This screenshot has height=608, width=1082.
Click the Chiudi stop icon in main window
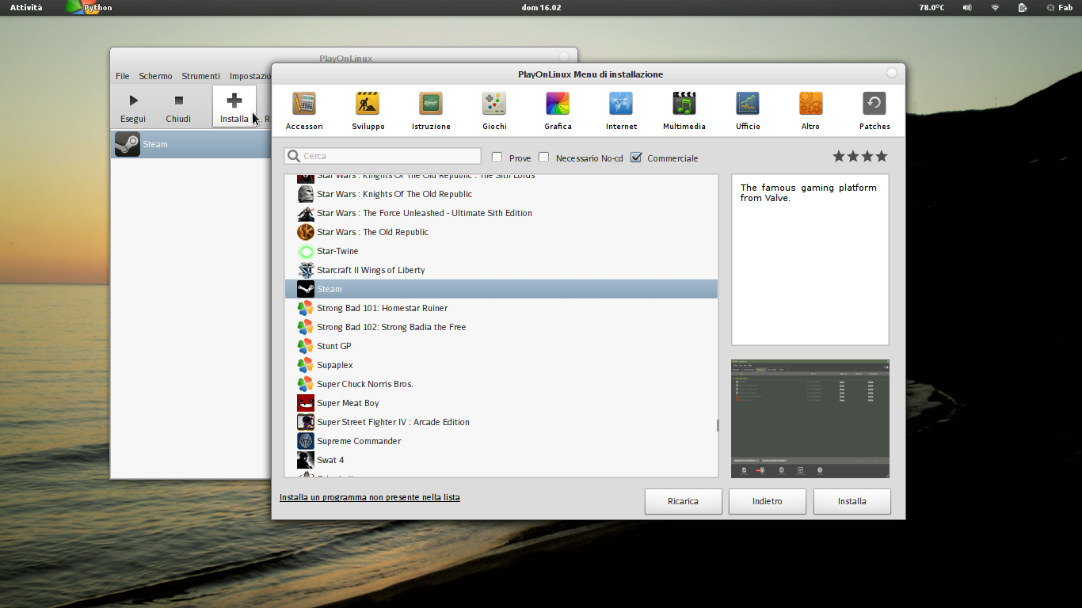click(x=178, y=101)
